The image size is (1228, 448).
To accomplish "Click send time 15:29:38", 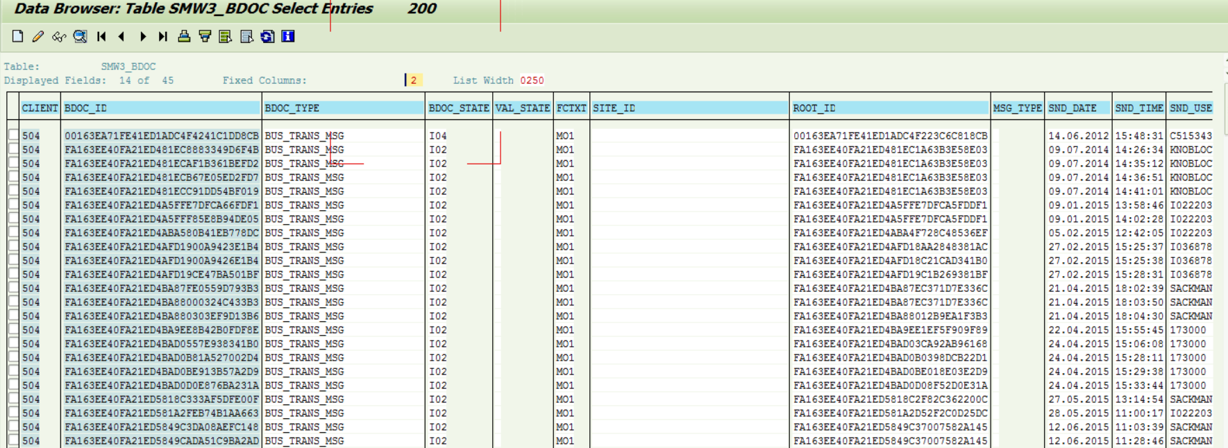I will point(1139,372).
